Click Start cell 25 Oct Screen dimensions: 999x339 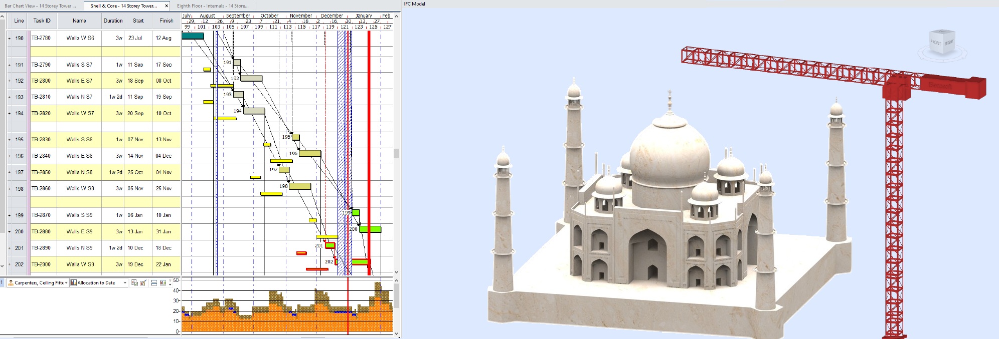[138, 172]
